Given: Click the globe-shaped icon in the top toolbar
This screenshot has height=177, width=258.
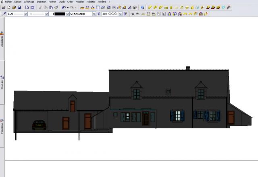Looking at the screenshot, I should point(135,7).
